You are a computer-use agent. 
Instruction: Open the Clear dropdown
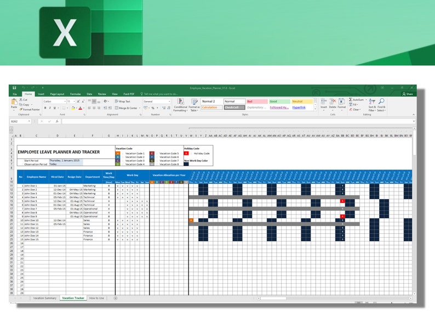355,110
